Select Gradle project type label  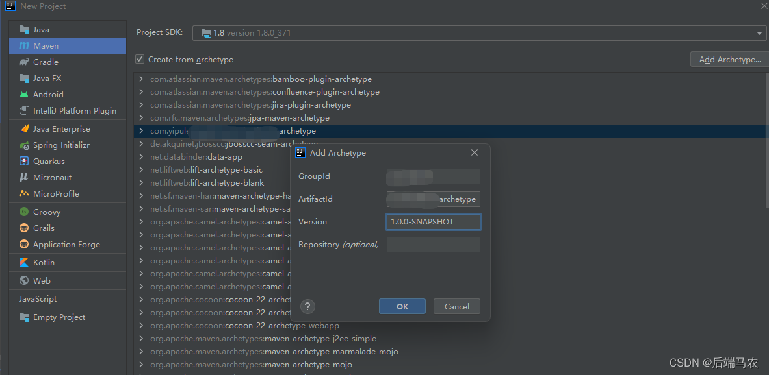[46, 62]
